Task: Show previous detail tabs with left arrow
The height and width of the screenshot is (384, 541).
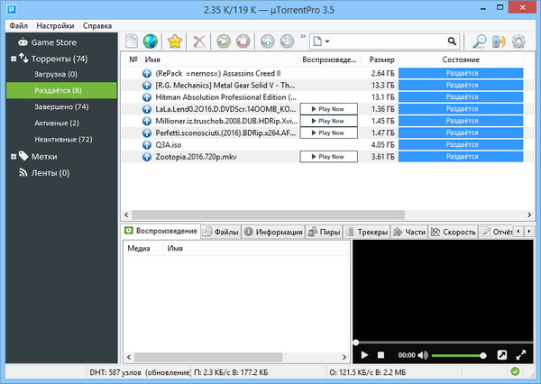Action: tap(518, 232)
